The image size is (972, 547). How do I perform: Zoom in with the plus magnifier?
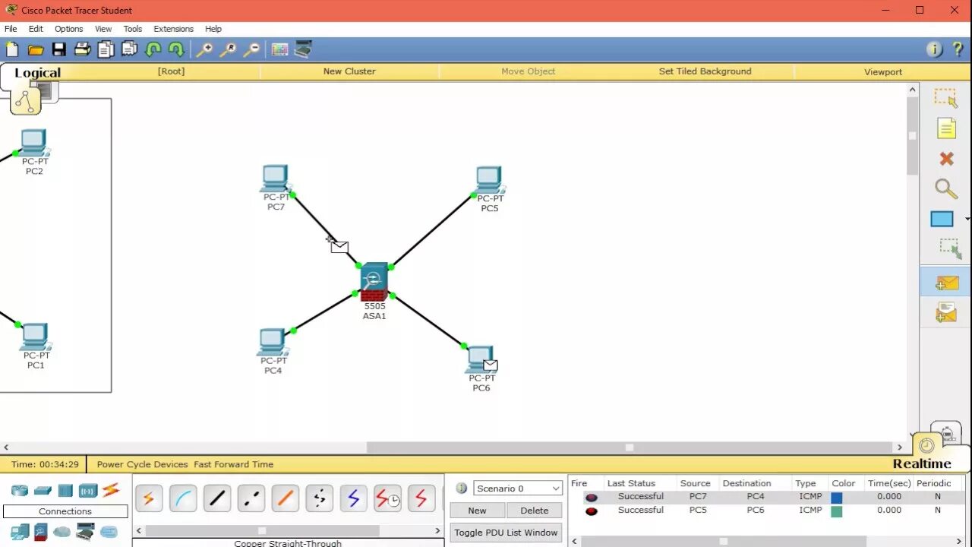coord(204,49)
